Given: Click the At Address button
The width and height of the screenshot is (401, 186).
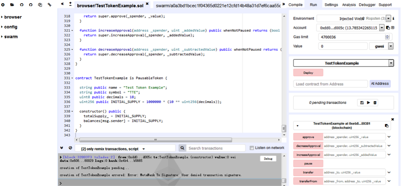Looking at the screenshot, I should click(x=380, y=84).
